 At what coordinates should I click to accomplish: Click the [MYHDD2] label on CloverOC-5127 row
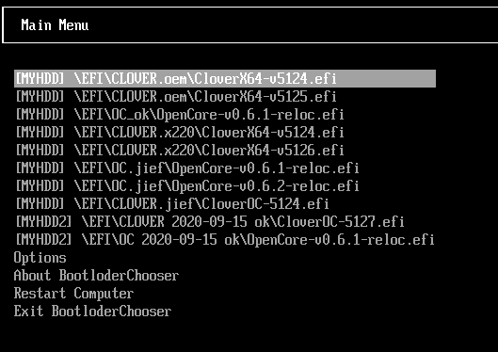(x=44, y=221)
